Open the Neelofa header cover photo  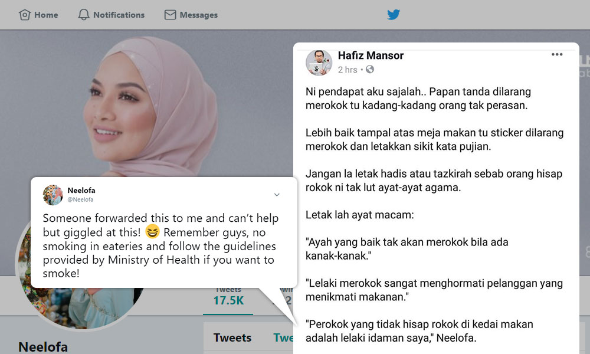coord(150,106)
